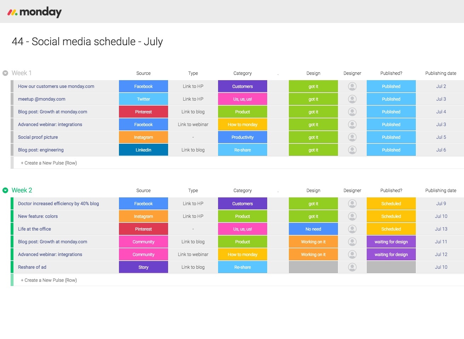
Task: Open How to monday category in Week 2
Action: tap(242, 255)
